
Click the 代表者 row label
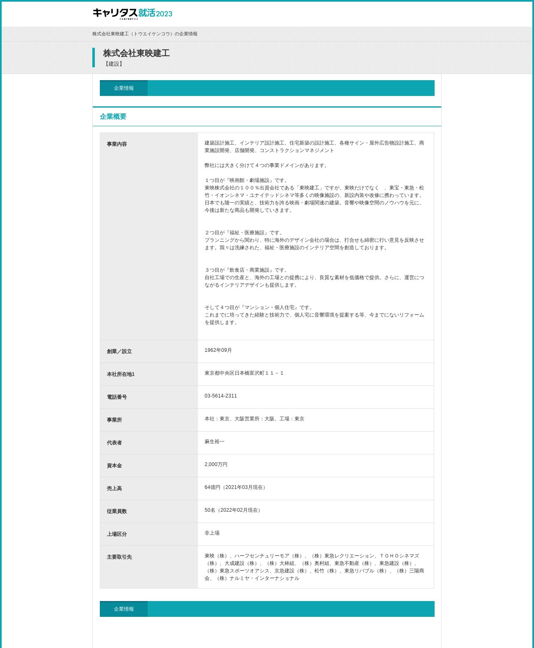tap(114, 443)
